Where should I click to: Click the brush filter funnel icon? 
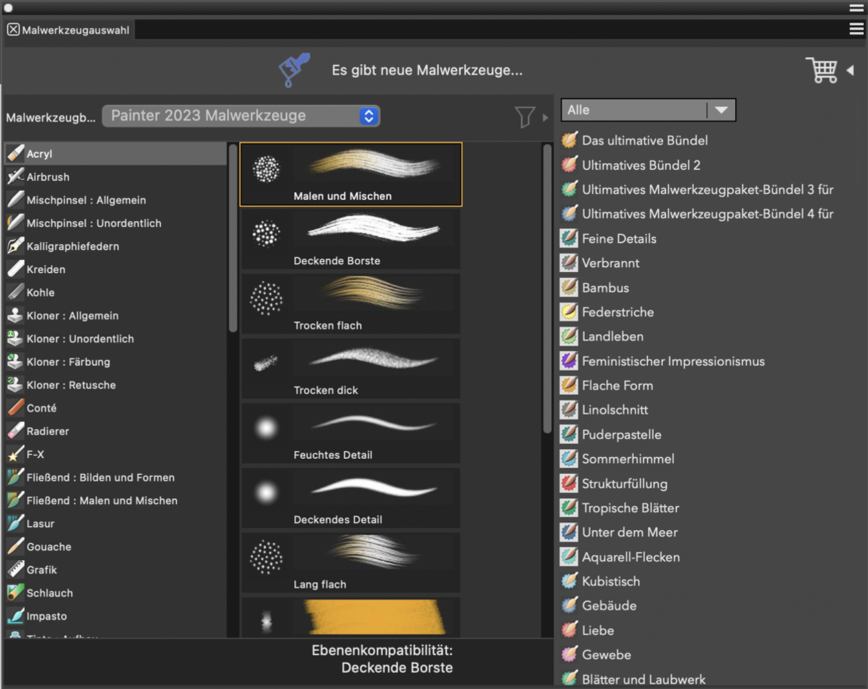(x=524, y=116)
